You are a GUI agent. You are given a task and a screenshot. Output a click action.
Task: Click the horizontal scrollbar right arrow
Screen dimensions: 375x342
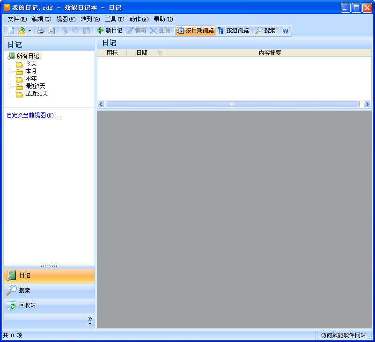367,104
